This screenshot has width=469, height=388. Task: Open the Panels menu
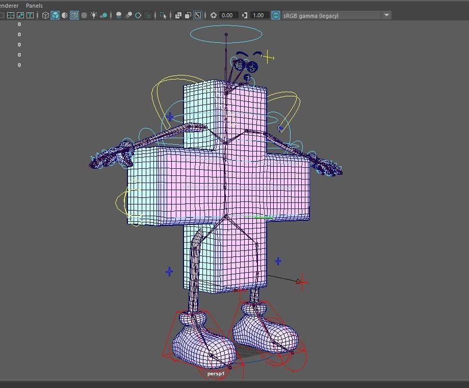34,6
